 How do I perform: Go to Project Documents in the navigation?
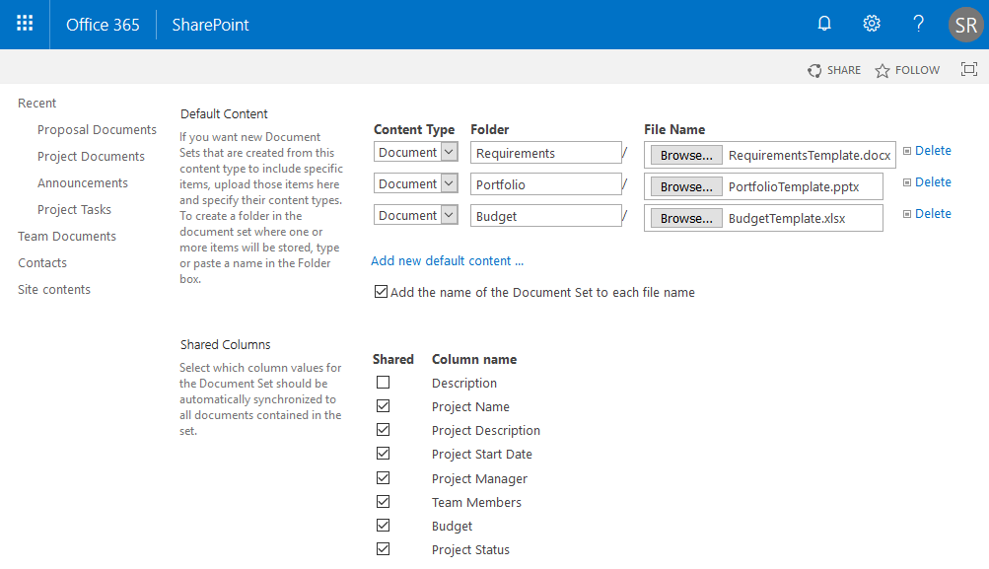pos(91,157)
